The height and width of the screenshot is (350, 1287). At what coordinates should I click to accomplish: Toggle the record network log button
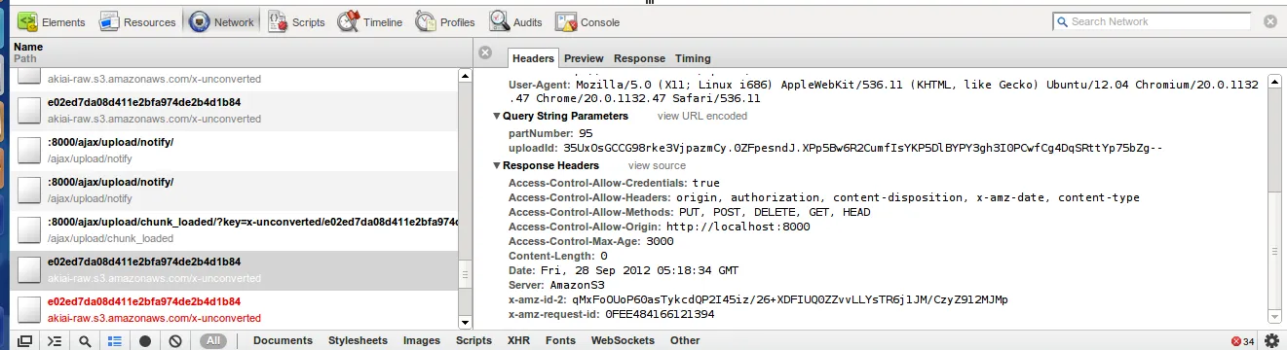(x=144, y=340)
